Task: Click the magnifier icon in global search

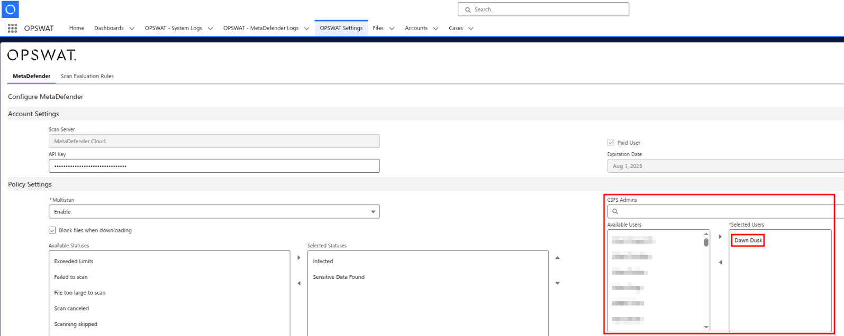Action: 468,10
